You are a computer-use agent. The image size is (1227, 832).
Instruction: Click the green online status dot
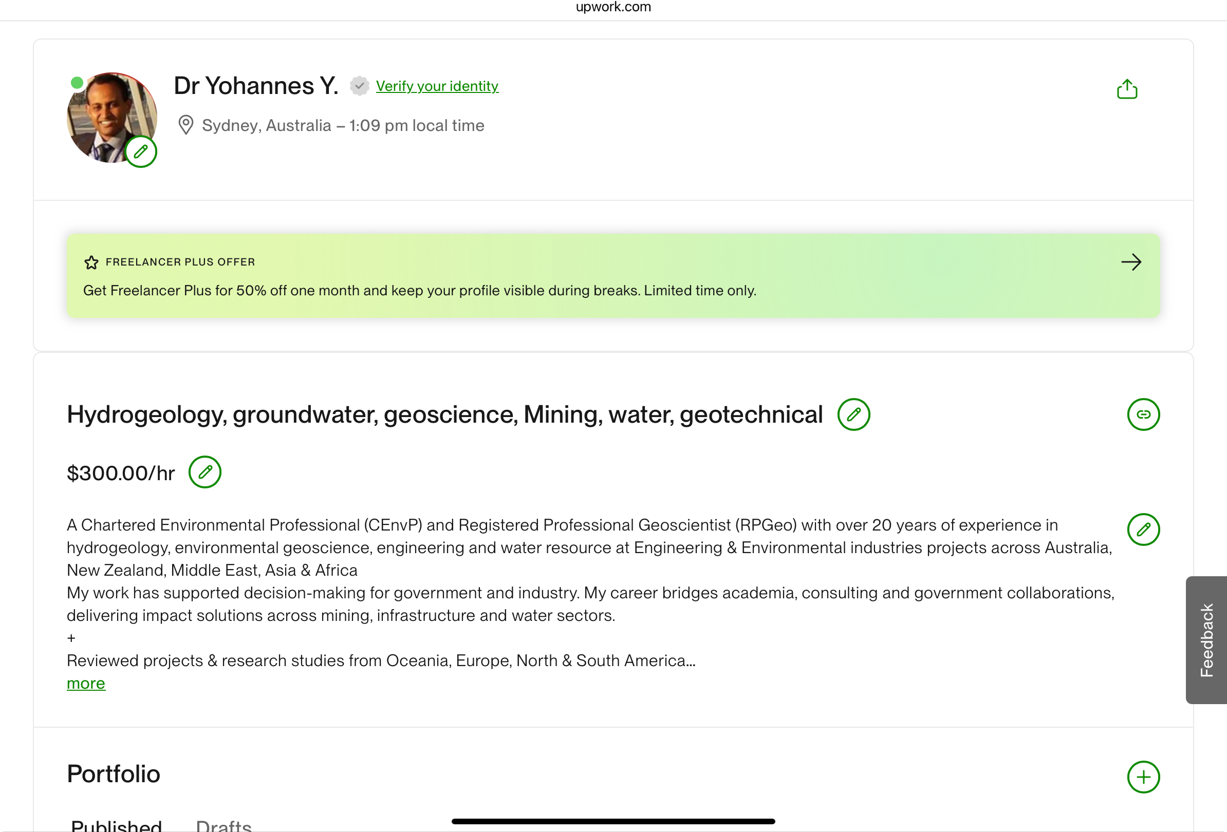[x=76, y=82]
